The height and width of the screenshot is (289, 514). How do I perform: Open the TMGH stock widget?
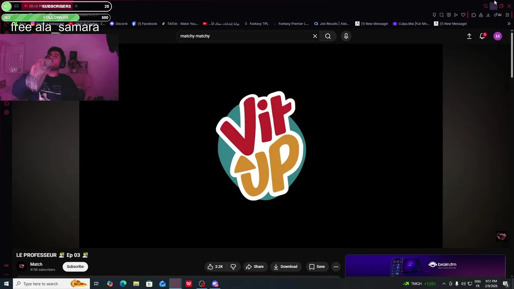click(x=420, y=284)
